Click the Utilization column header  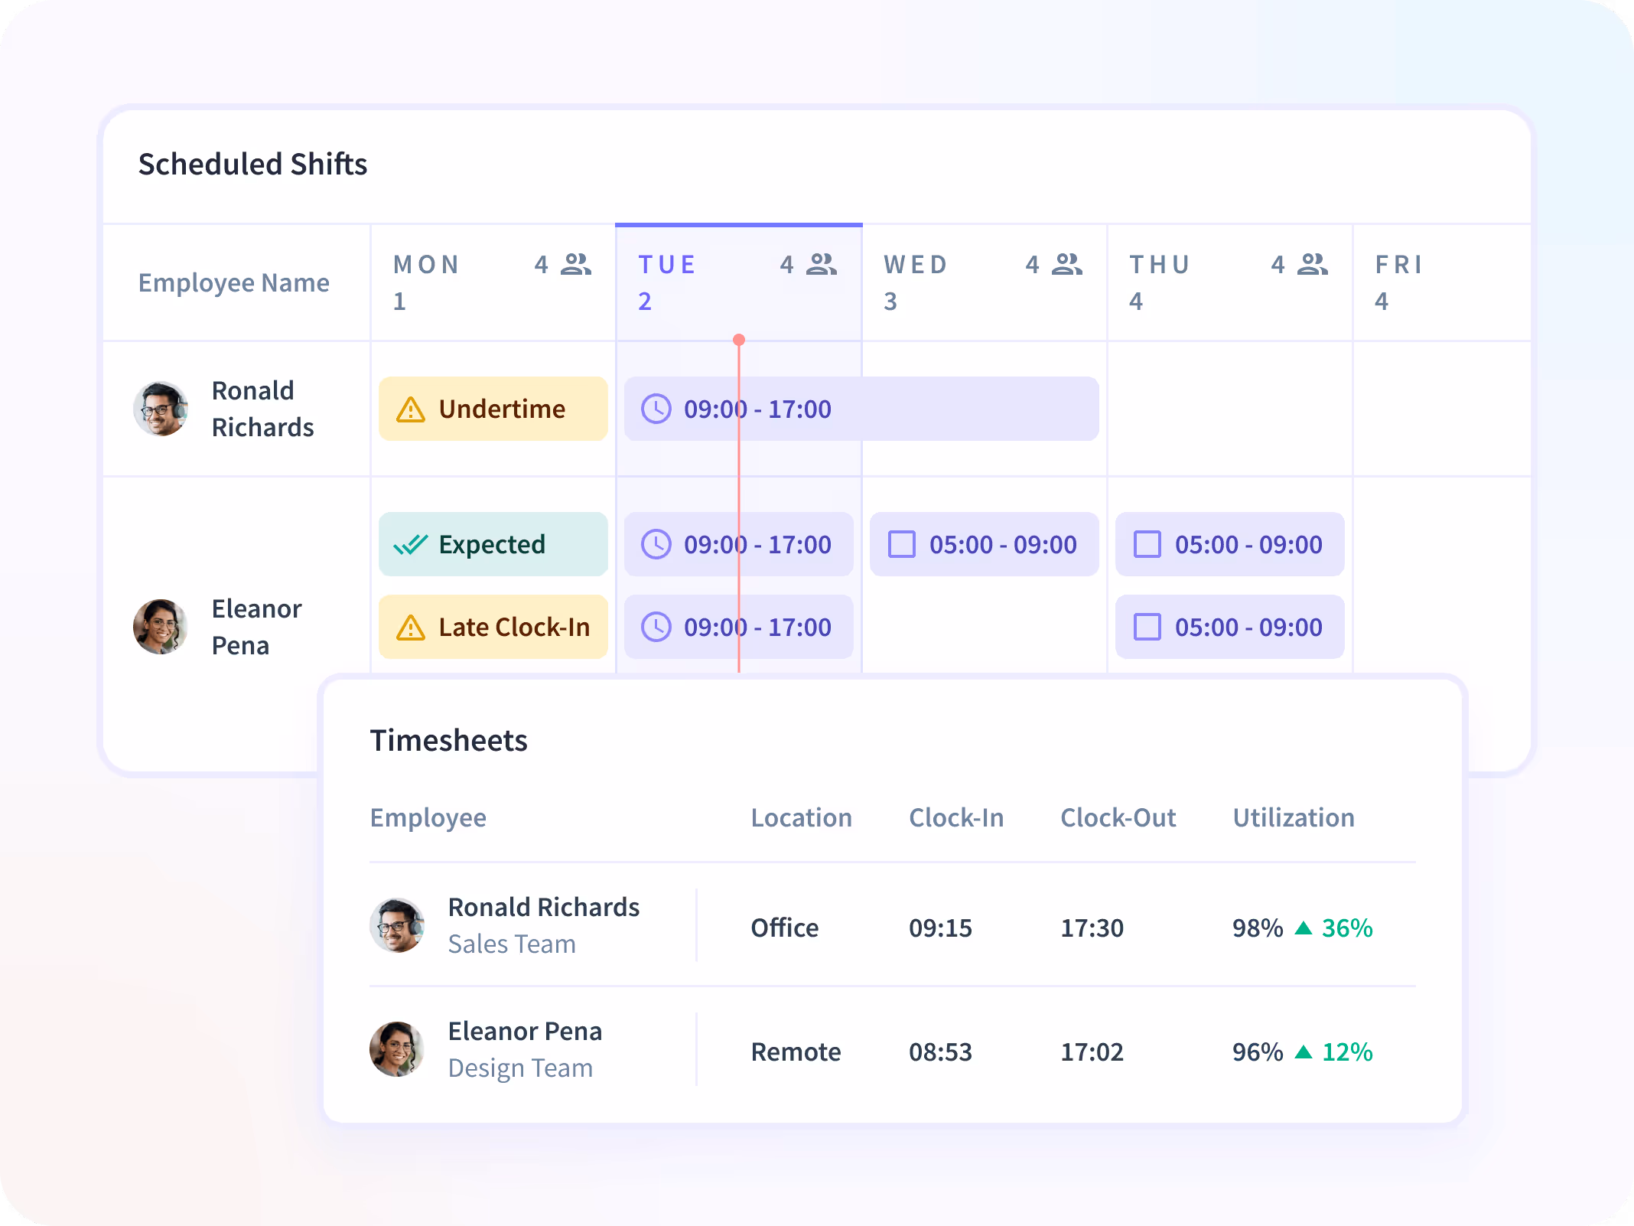[1294, 817]
